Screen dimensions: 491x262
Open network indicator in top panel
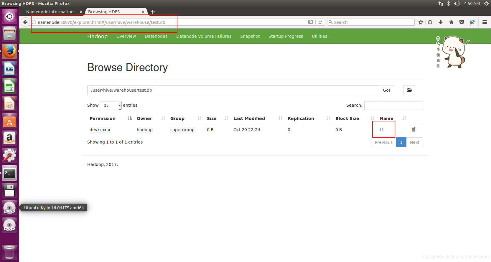pyautogui.click(x=441, y=4)
